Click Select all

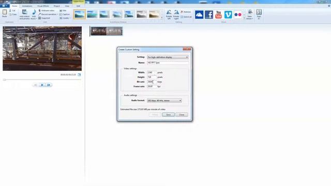[x=186, y=17]
